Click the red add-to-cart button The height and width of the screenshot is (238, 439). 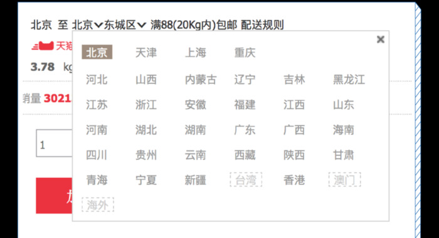[x=54, y=195]
